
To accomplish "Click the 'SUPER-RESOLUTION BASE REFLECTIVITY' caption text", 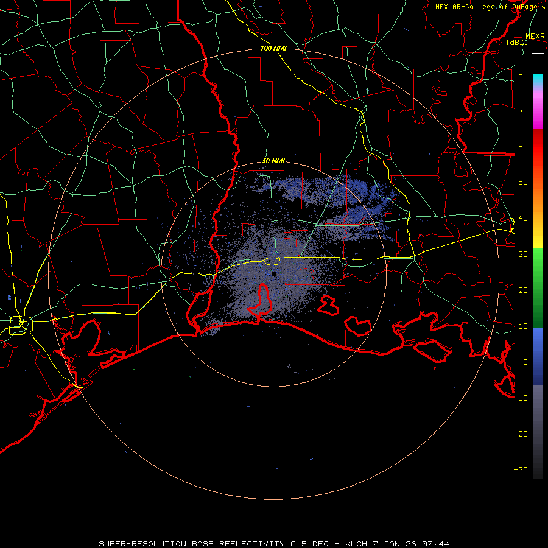I will [192, 544].
